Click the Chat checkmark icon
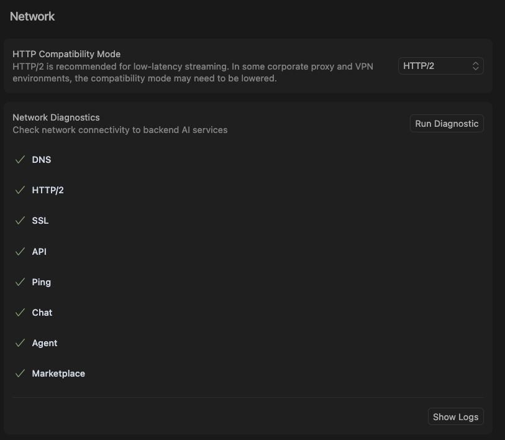 [20, 313]
